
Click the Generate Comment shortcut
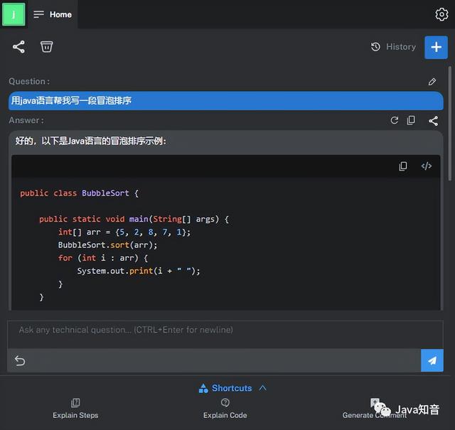(375, 409)
